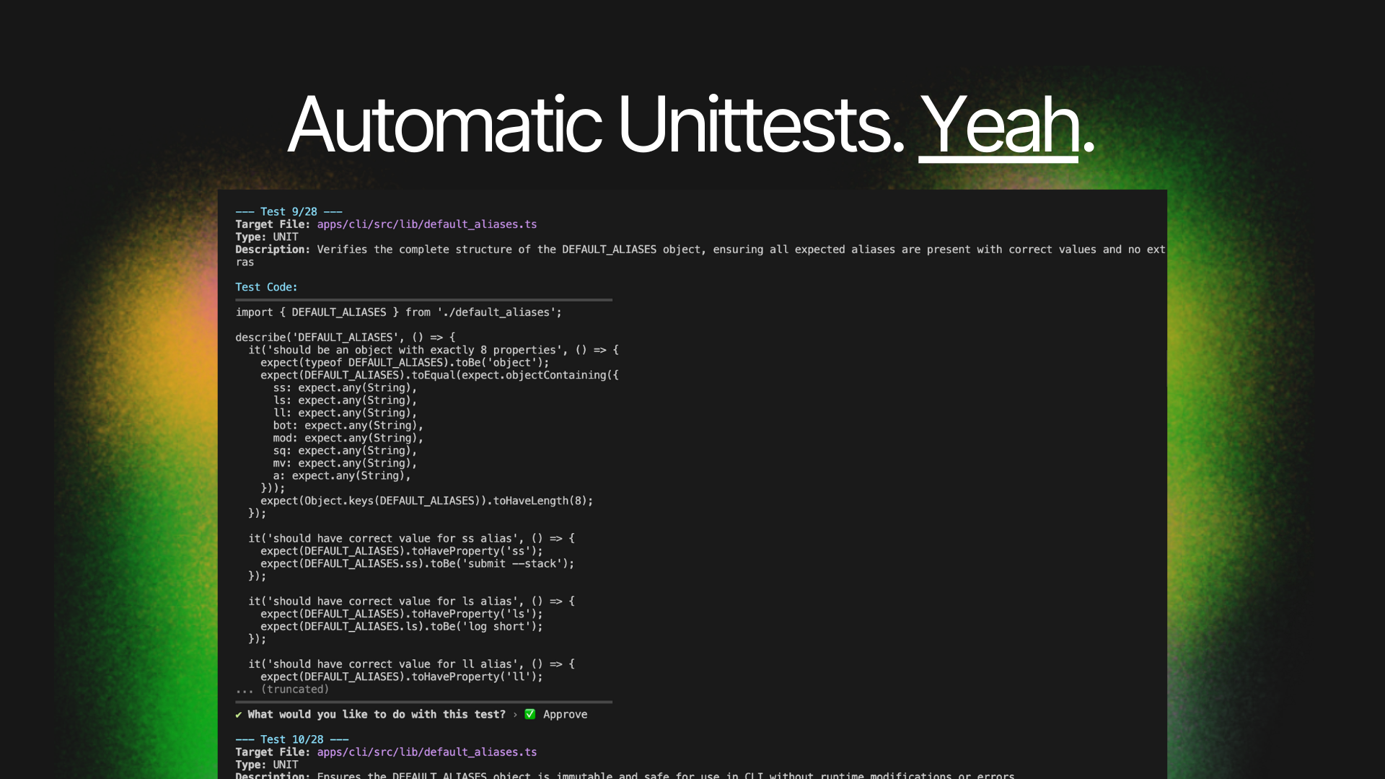
Task: Open Test 9/28 target file path
Action: pyautogui.click(x=426, y=224)
